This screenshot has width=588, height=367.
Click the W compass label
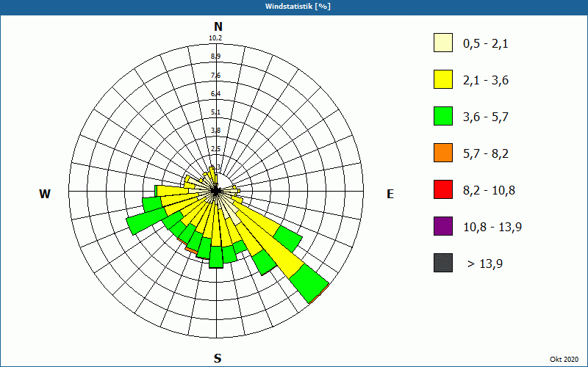45,194
